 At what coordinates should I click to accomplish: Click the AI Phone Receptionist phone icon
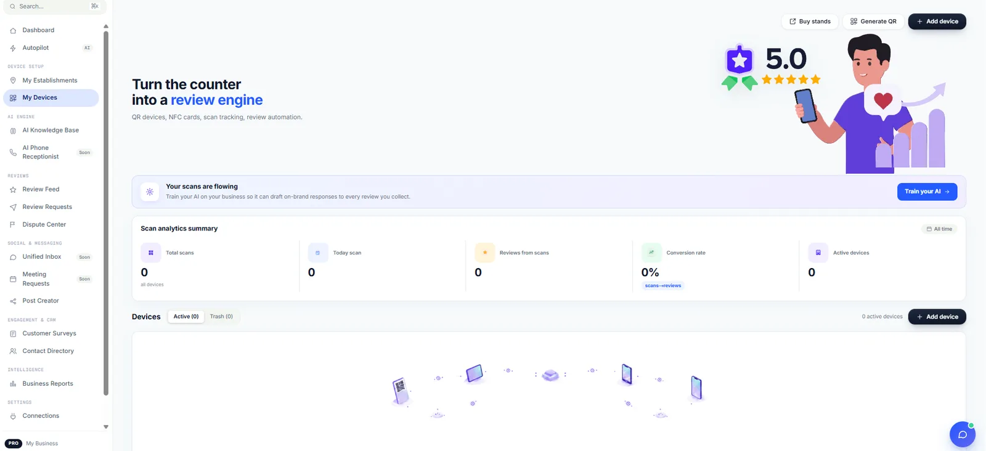point(13,152)
